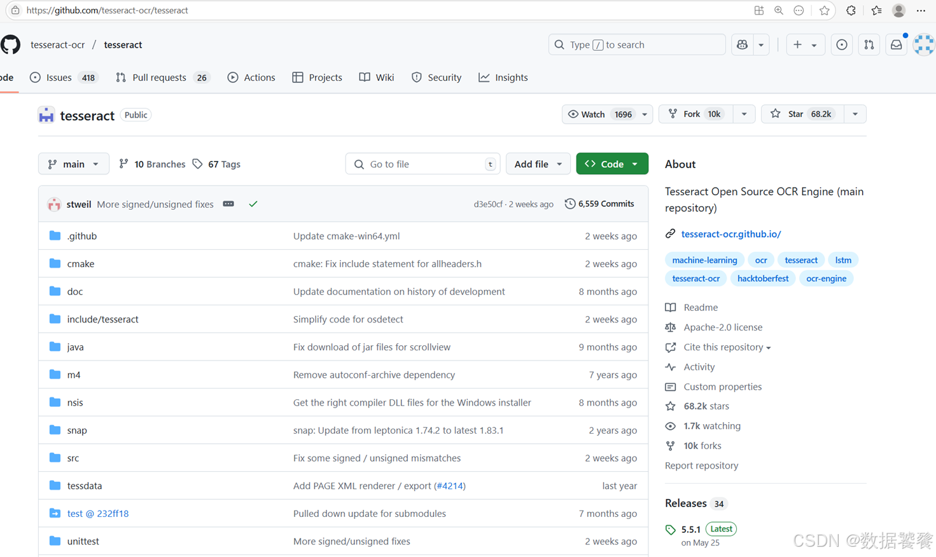Open the Pull requests icon in the header
936x557 pixels.
(x=869, y=45)
